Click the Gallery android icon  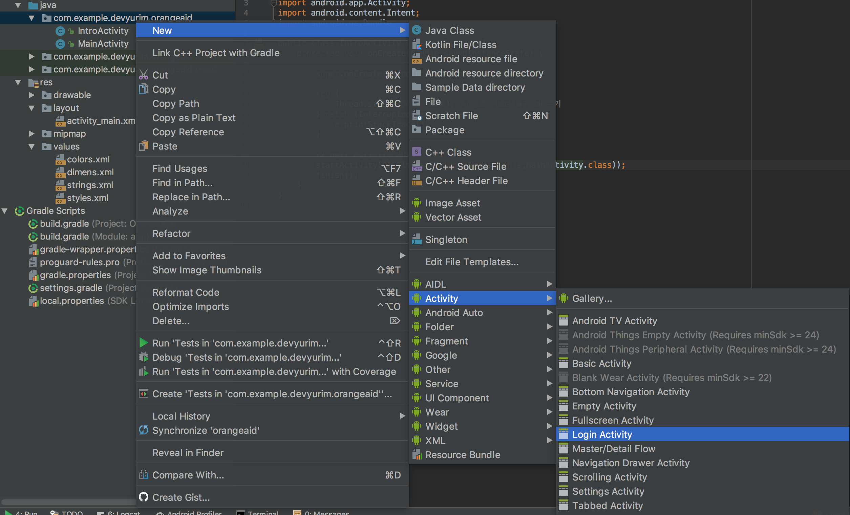pos(563,298)
